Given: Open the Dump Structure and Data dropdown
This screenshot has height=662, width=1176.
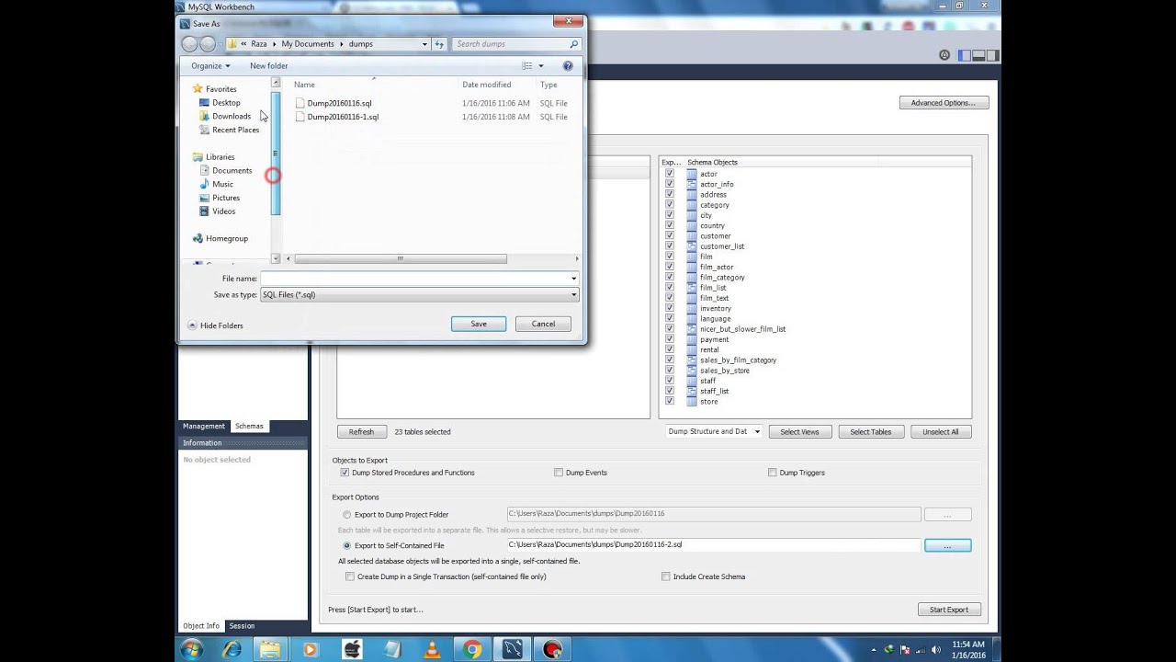Looking at the screenshot, I should [x=714, y=431].
